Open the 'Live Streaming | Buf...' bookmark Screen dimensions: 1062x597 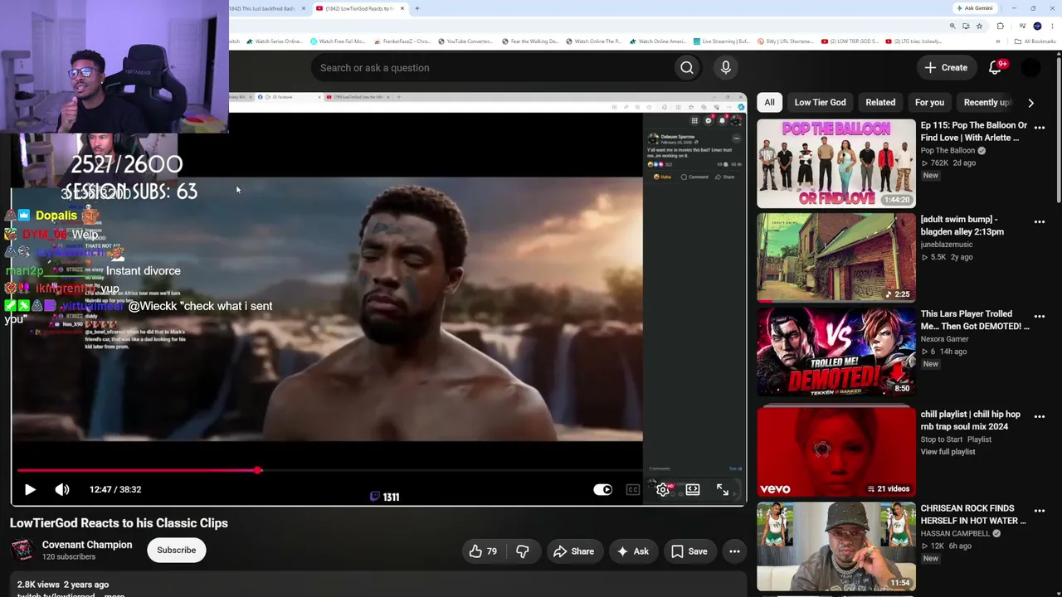[x=721, y=41]
